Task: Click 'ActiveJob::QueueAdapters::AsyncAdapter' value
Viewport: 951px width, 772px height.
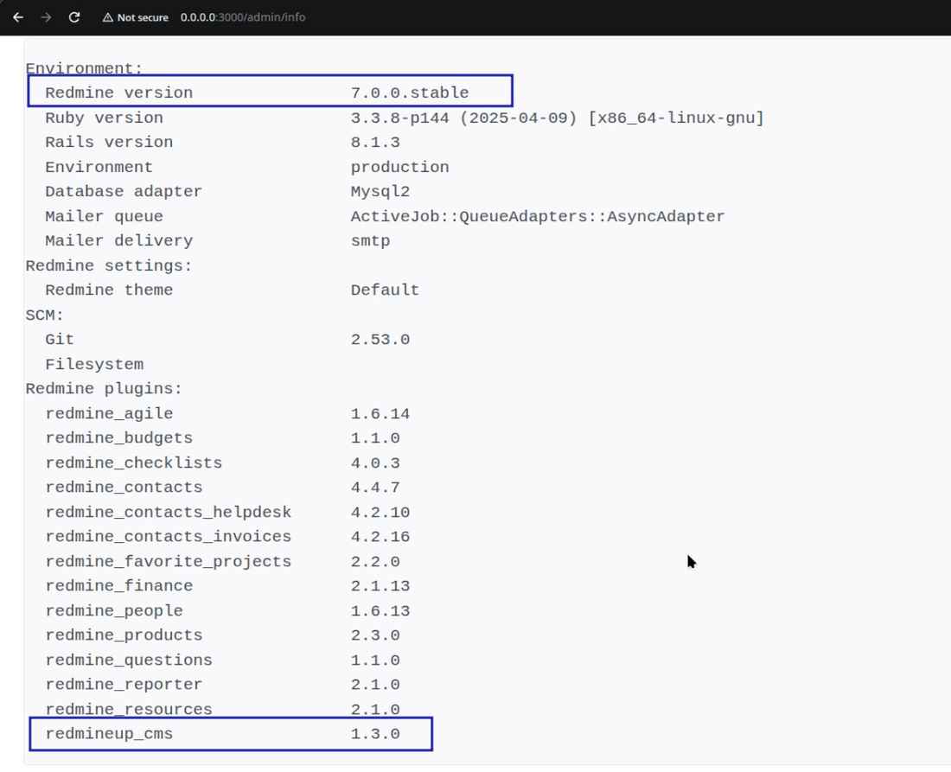Action: [x=538, y=216]
